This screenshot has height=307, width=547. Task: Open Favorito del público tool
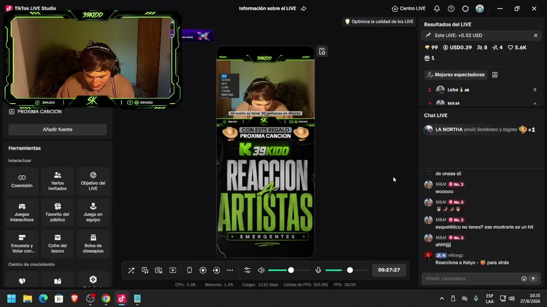point(58,212)
